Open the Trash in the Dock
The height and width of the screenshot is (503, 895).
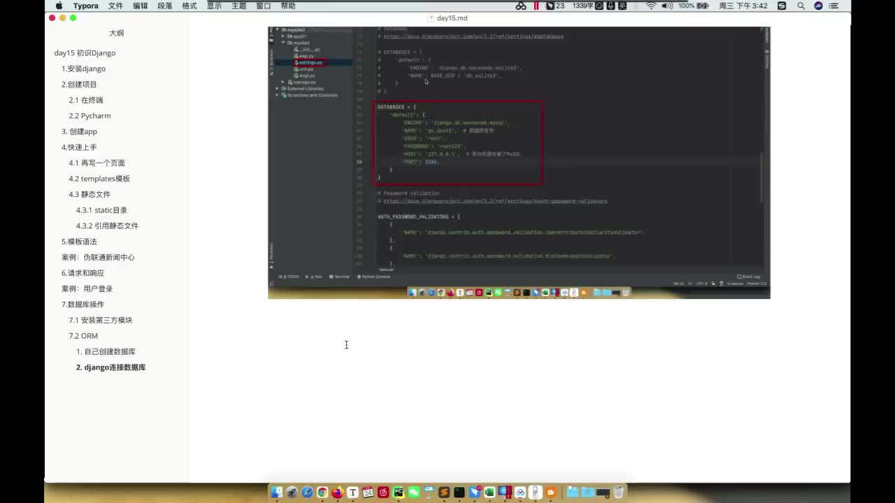618,493
